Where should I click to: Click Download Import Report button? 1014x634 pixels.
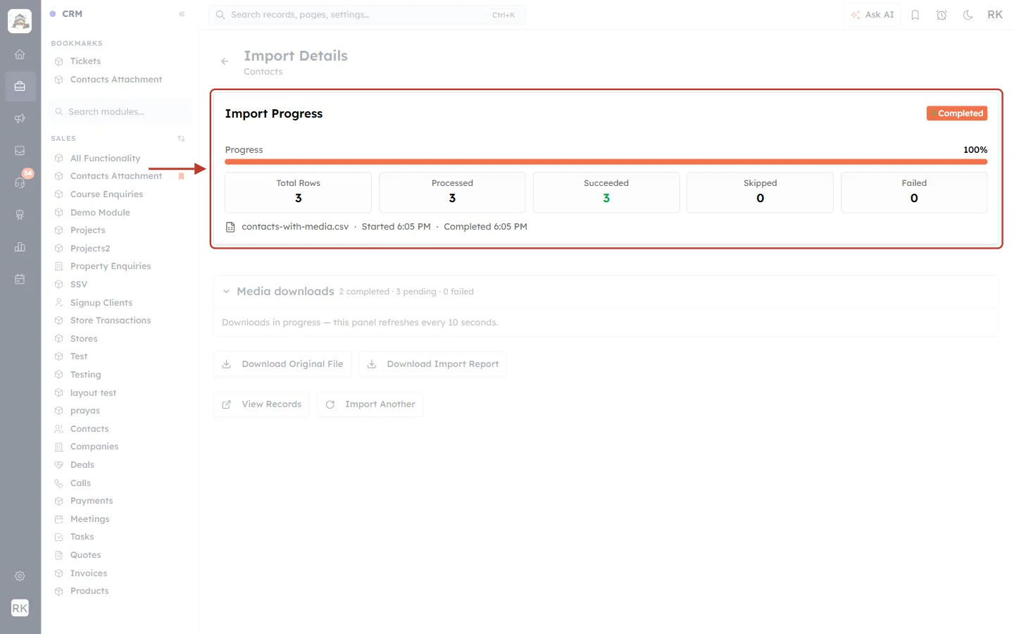point(433,364)
